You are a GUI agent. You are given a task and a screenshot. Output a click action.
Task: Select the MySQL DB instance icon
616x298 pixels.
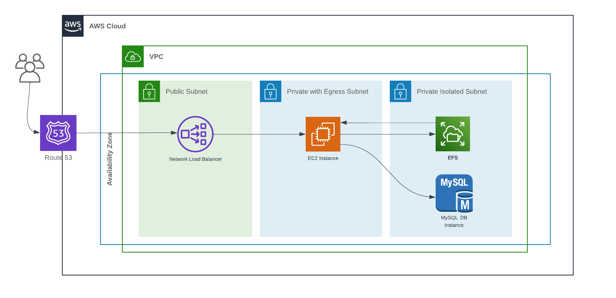click(454, 193)
